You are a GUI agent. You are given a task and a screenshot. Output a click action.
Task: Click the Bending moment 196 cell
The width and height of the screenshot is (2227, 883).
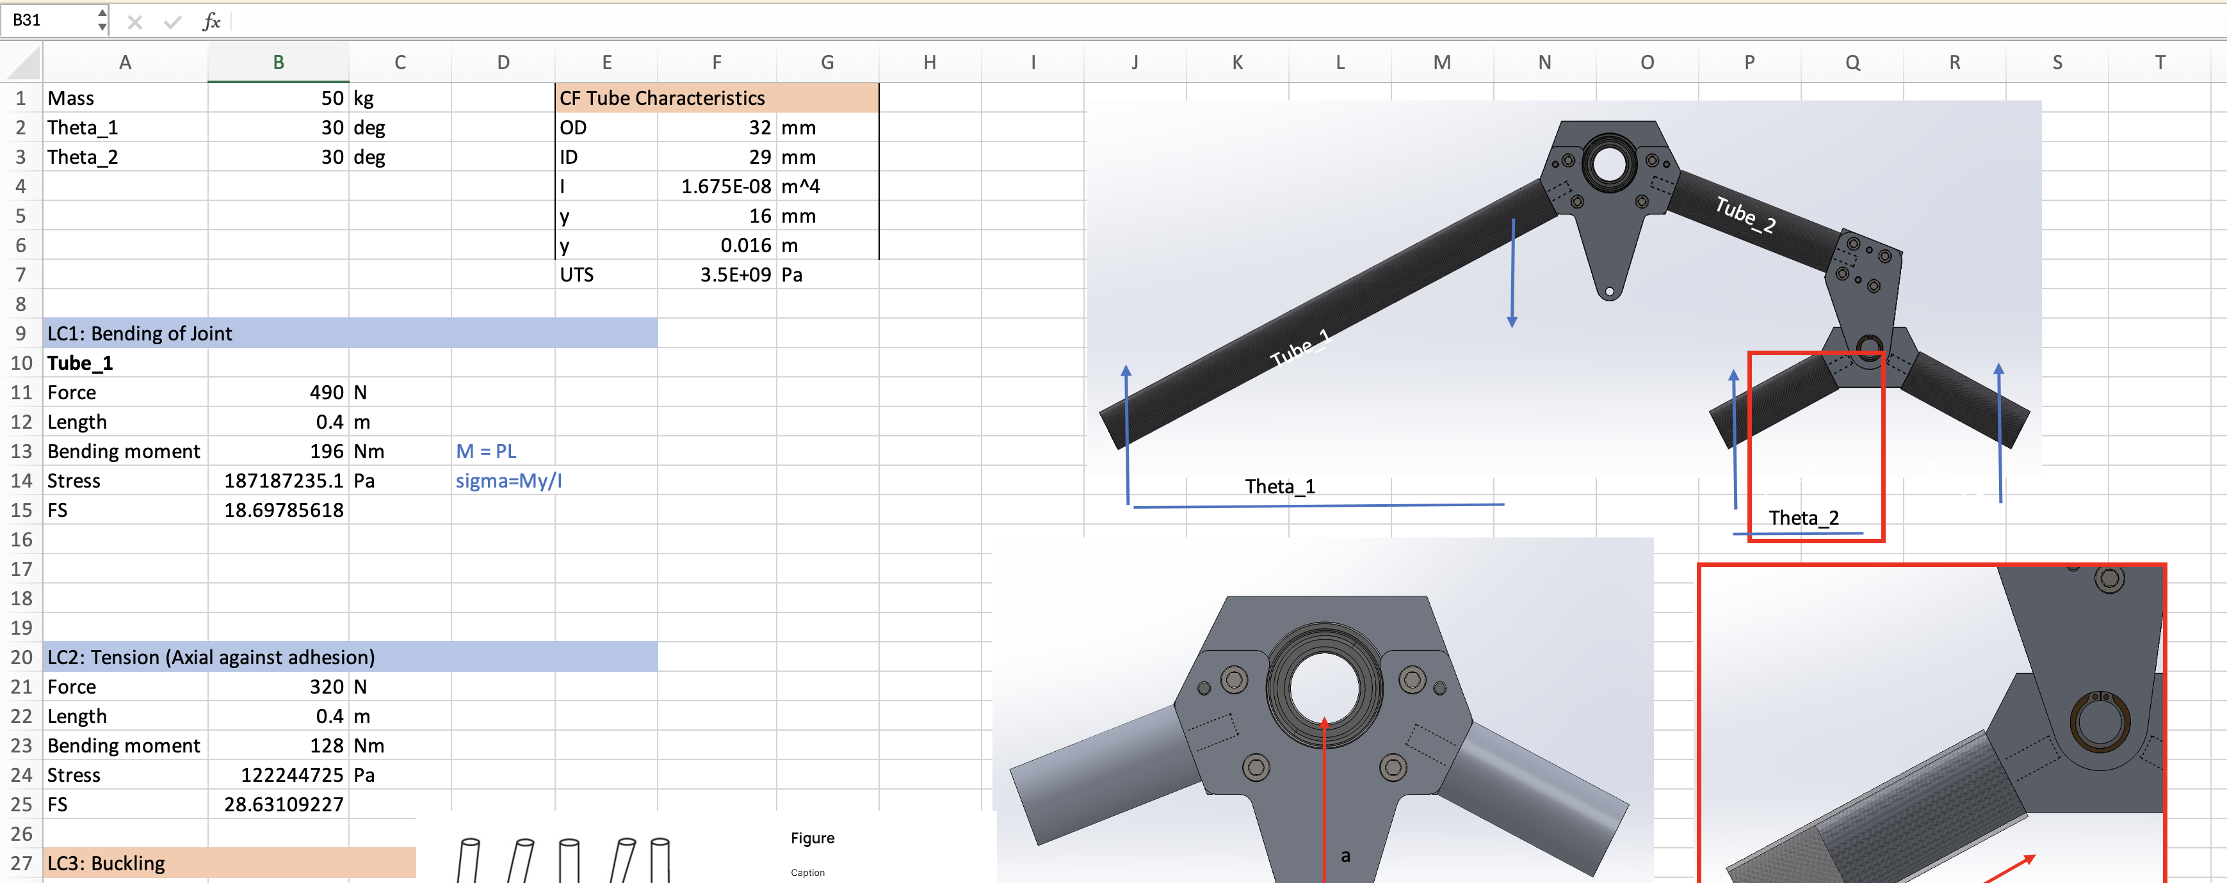279,450
